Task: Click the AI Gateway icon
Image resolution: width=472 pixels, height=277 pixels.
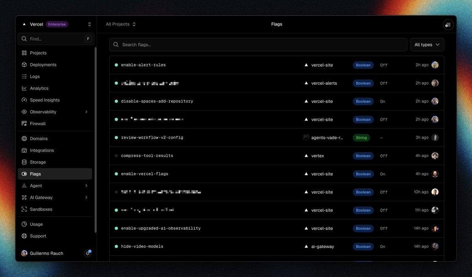Action: 24,198
